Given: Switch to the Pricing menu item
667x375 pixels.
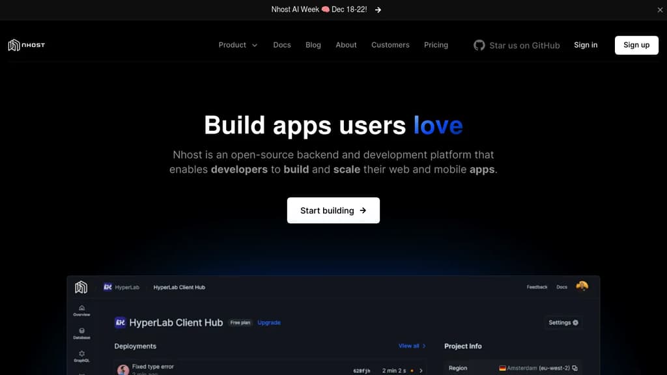Looking at the screenshot, I should tap(436, 45).
